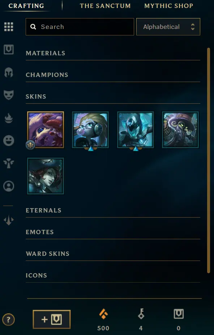
Task: Select the summoner icons profile filter
Action: pos(9,186)
